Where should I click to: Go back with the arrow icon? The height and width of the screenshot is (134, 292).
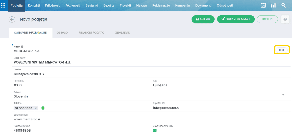[12, 19]
